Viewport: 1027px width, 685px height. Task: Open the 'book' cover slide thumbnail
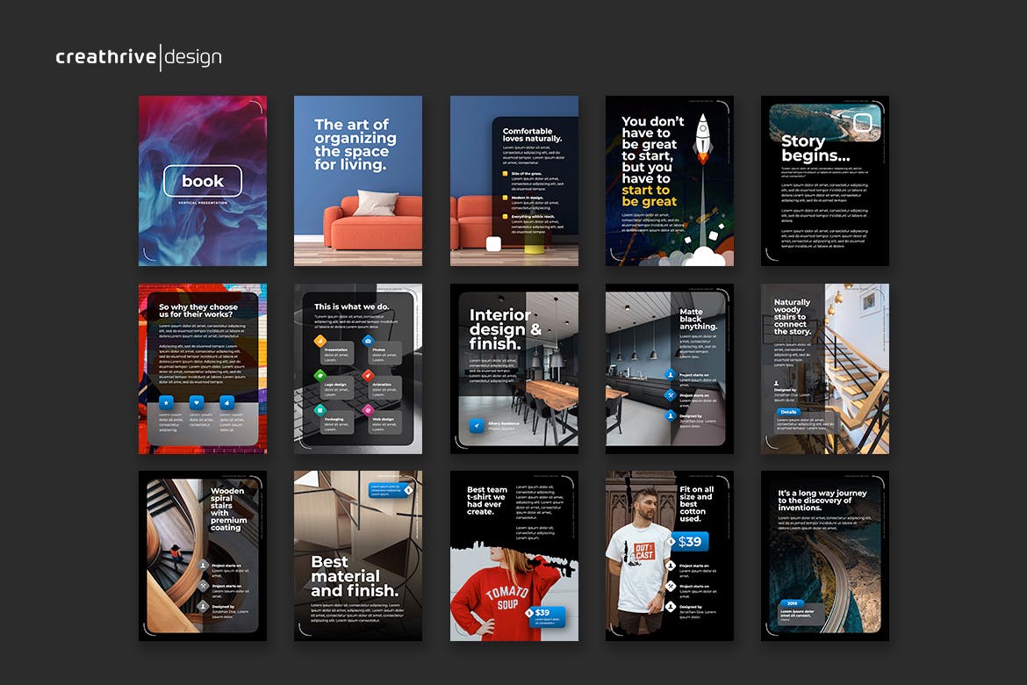(203, 181)
